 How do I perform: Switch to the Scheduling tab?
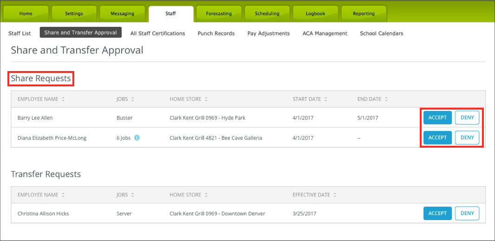pos(267,14)
